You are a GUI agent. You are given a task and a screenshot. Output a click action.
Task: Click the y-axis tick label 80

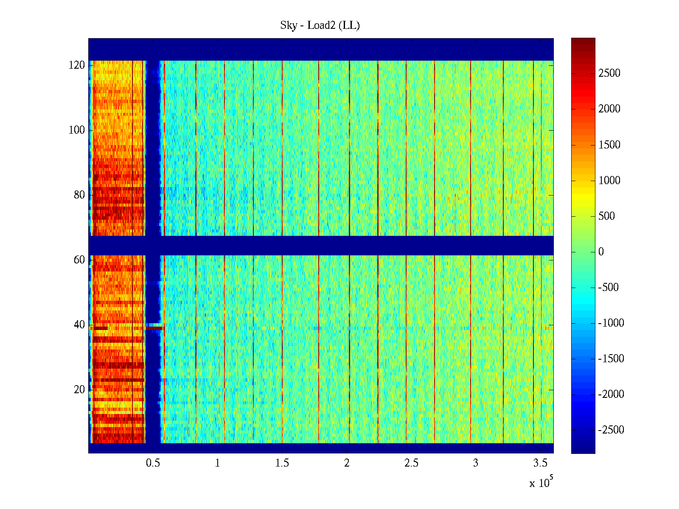79,195
